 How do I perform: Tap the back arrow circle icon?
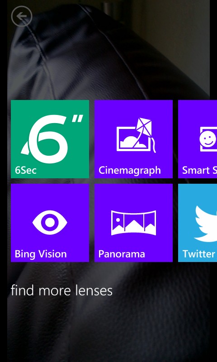click(22, 16)
